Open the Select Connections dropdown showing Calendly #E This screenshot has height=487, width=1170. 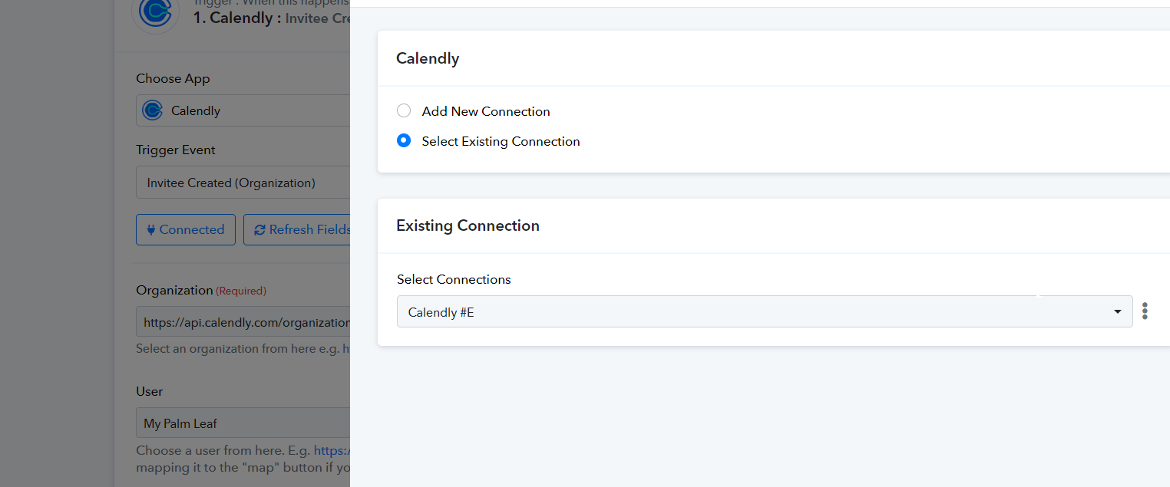[764, 311]
